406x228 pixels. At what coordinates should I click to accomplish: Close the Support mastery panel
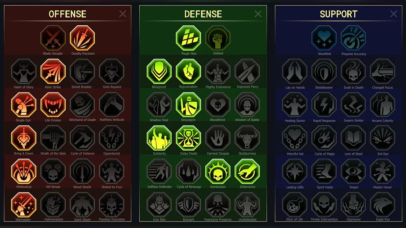tap(393, 14)
